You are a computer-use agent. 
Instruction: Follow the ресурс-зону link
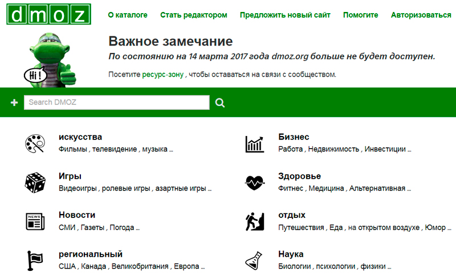(x=163, y=75)
